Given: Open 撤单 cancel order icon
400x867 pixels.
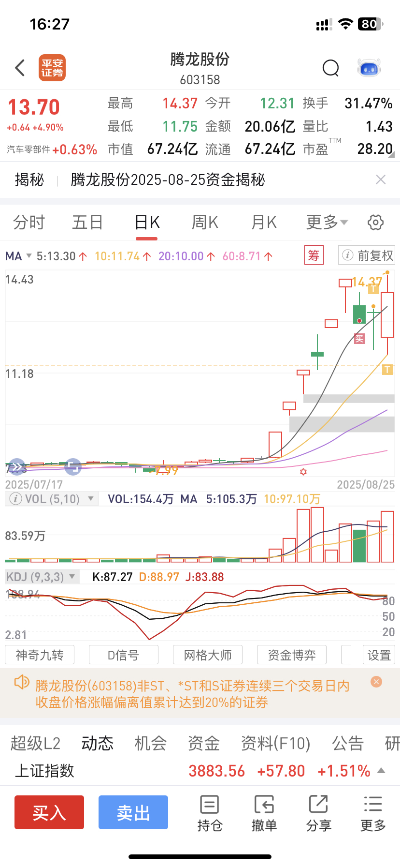Looking at the screenshot, I should 264,813.
